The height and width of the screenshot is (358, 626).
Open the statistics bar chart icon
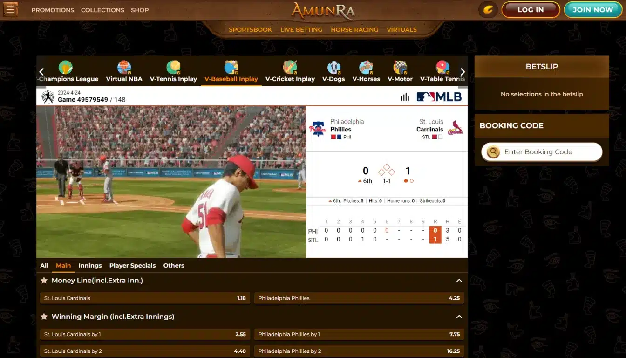[405, 96]
